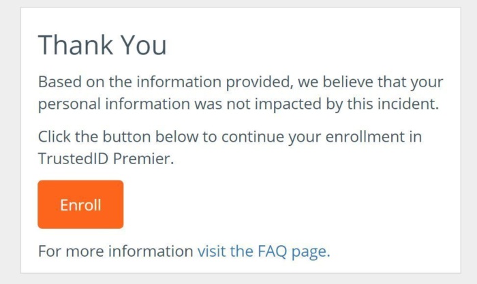Click the word "continue" in the second paragraph
The height and width of the screenshot is (284, 477).
point(253,136)
